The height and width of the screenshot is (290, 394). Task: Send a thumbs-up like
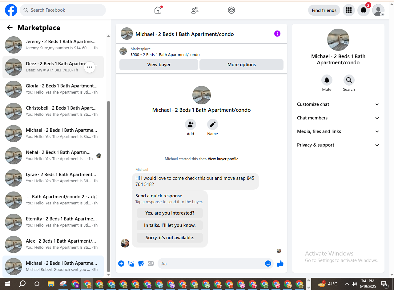click(280, 264)
